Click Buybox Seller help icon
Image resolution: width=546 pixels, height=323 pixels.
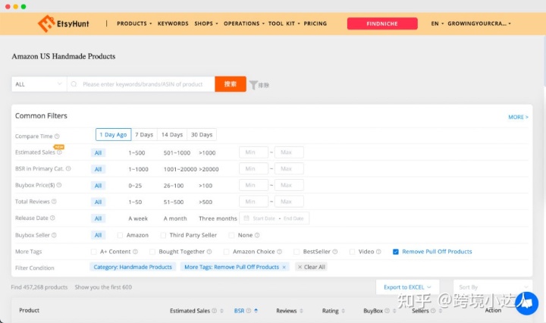click(54, 235)
